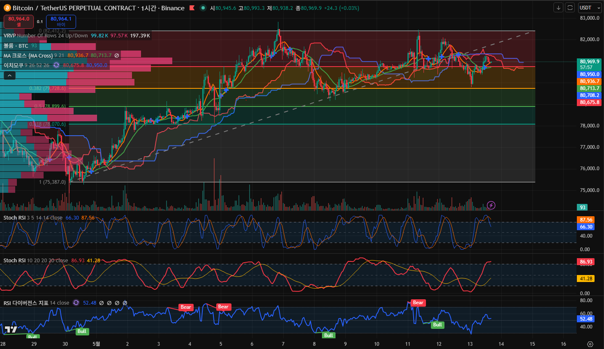This screenshot has height=349, width=604.
Task: Click the blue 52.48 RSI axis label
Action: 586,319
